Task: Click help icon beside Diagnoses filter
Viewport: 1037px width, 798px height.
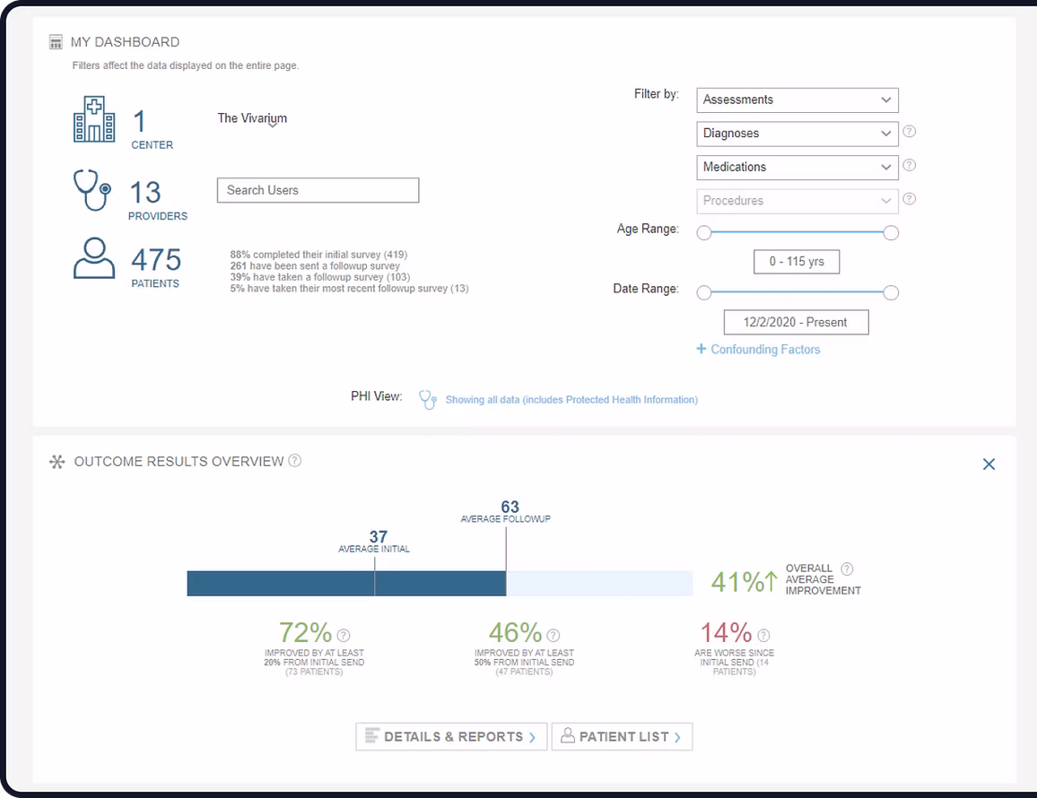Action: click(x=909, y=132)
